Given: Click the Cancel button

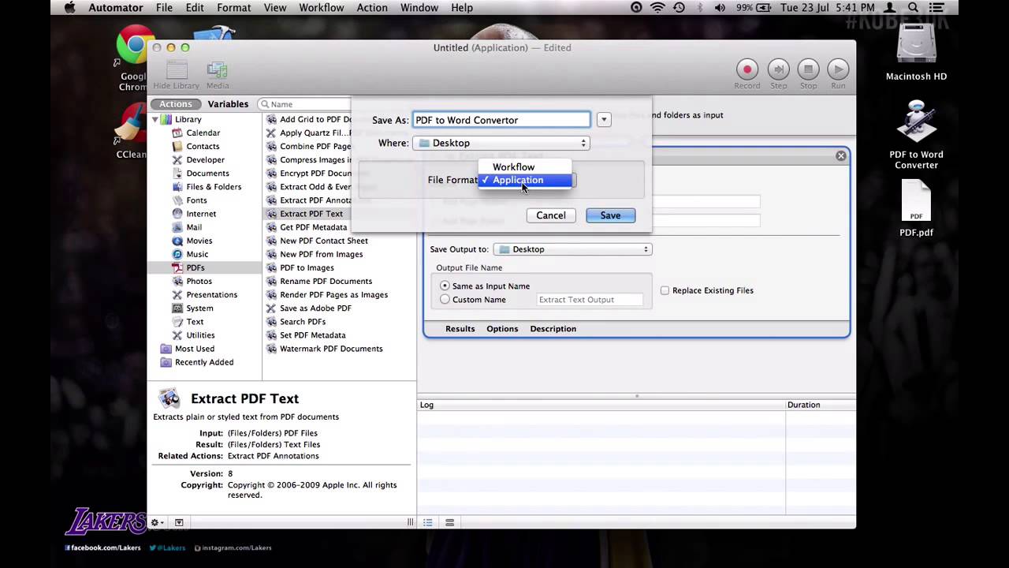Looking at the screenshot, I should (x=551, y=215).
